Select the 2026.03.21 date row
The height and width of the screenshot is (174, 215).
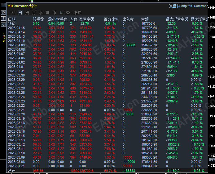[x=16, y=110]
